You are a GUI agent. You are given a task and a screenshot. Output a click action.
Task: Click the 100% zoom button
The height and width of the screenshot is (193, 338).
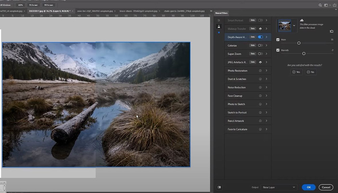(21, 5)
